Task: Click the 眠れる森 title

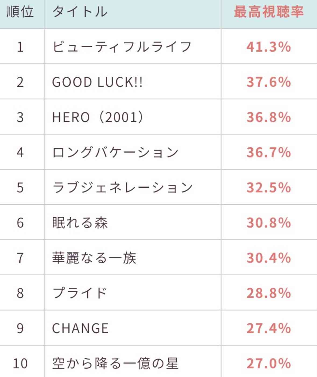Action: click(80, 223)
